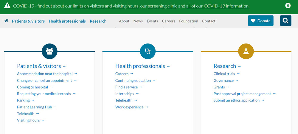The image size is (298, 134).
Task: Open the search magnifier icon
Action: tap(285, 21)
